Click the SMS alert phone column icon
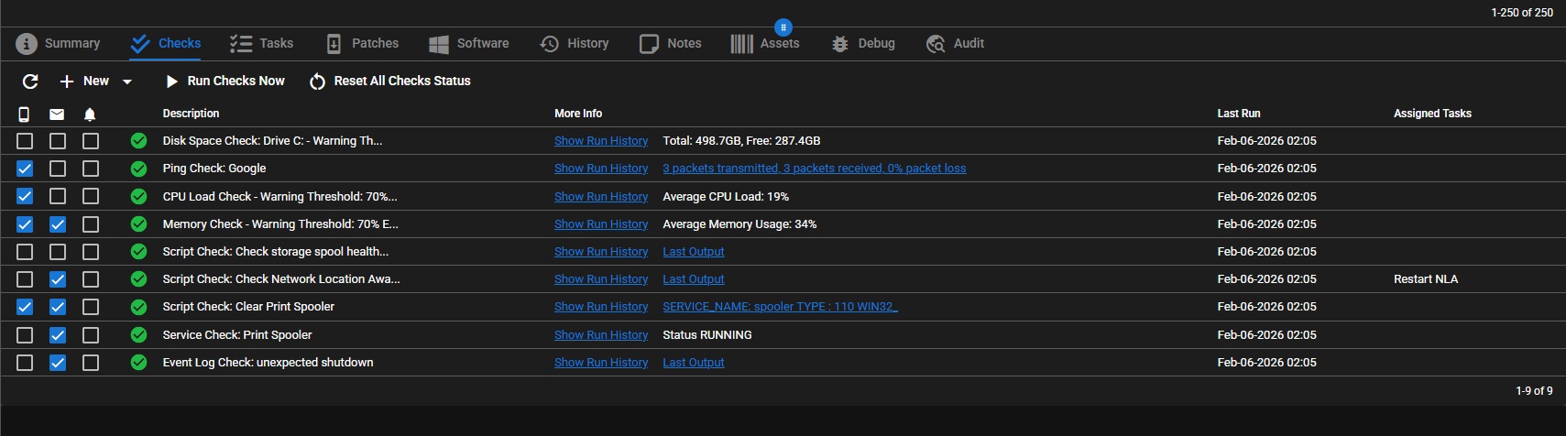 24,114
